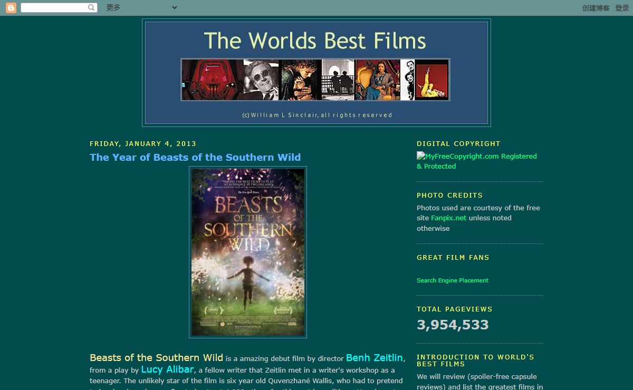Click the William L Sinclair copyright line
This screenshot has height=390, width=633.
click(317, 115)
